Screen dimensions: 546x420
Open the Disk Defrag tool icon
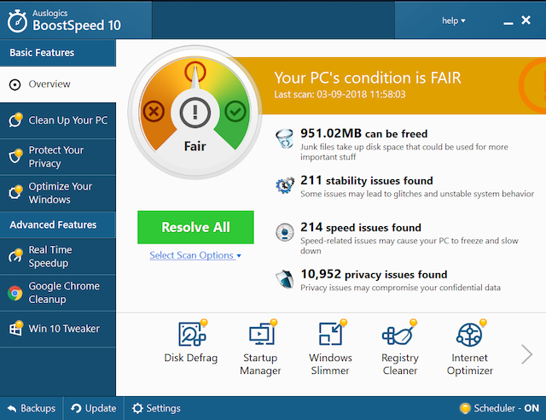[x=193, y=333]
